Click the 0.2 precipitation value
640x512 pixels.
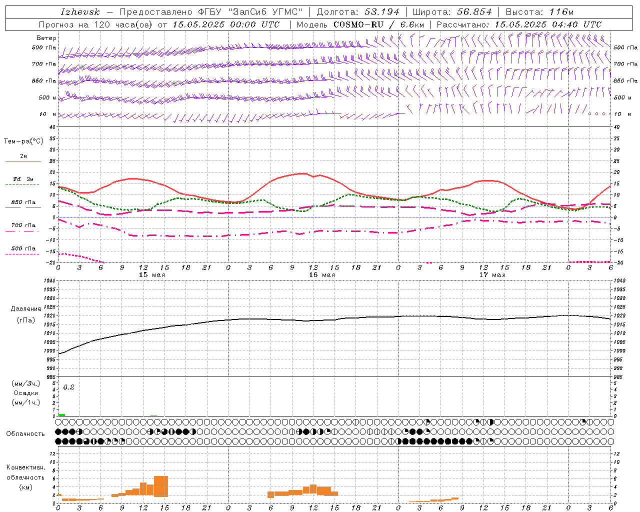[68, 387]
